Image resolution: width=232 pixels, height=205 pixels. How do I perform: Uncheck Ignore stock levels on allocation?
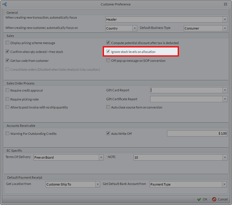108,52
